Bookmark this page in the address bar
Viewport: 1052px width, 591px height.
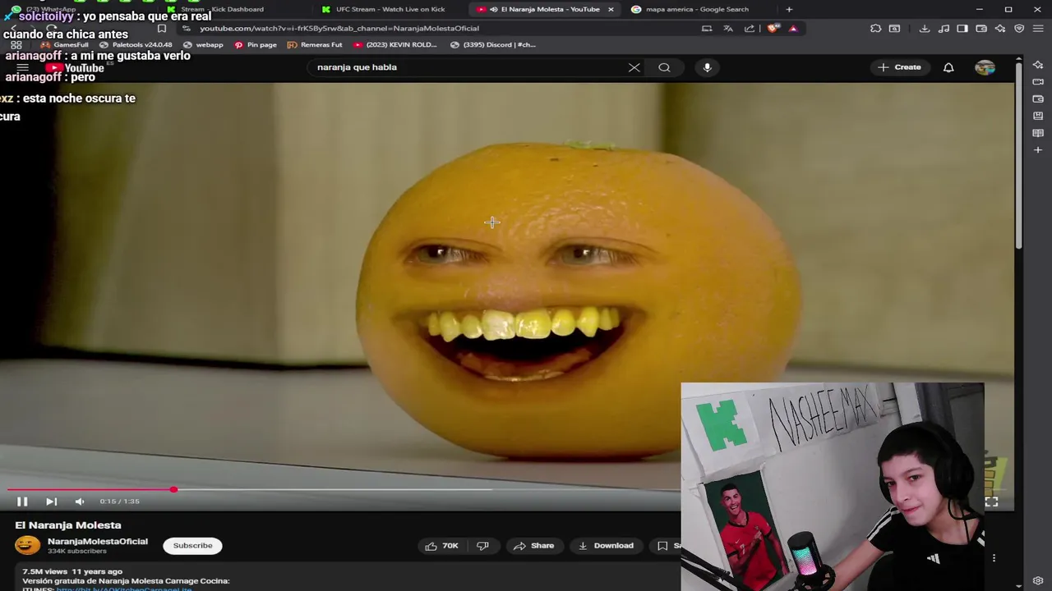tap(162, 28)
